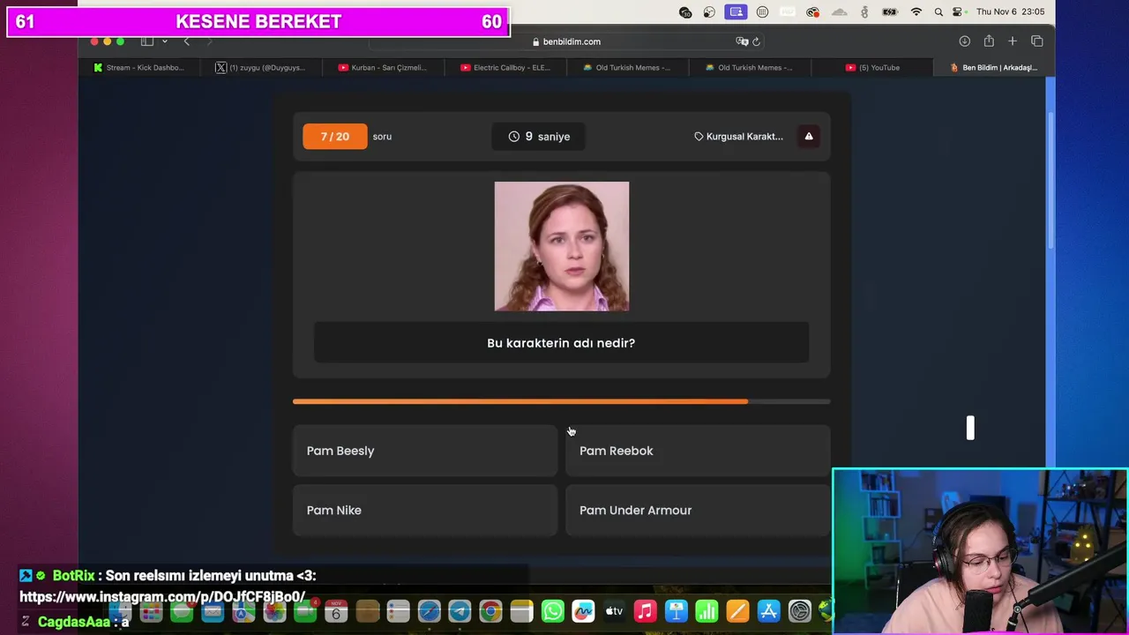Choose the answer Pam Nike
Viewport: 1129px width, 635px height.
point(424,510)
